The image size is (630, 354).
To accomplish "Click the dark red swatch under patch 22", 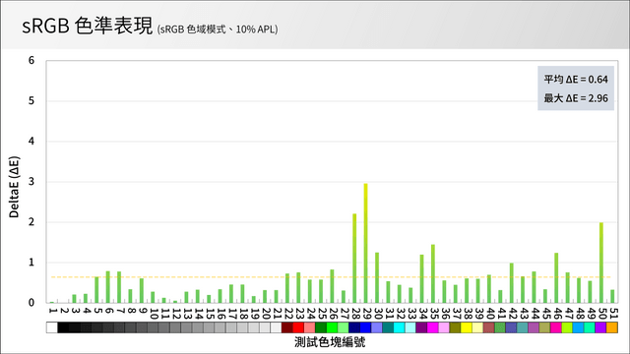I will 287,327.
